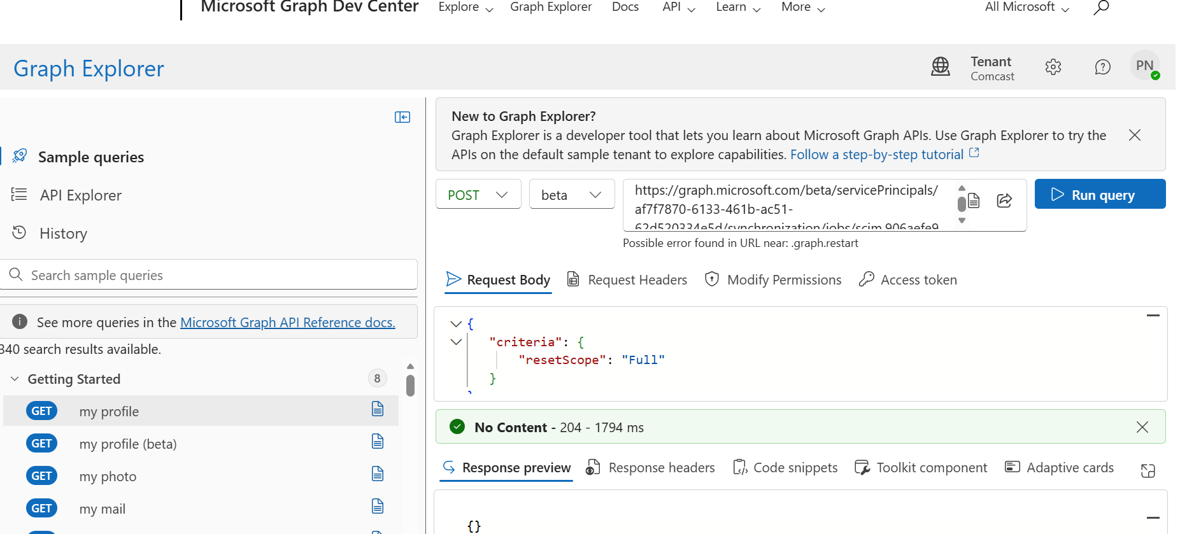Collapse the Getting Started group

(15, 379)
